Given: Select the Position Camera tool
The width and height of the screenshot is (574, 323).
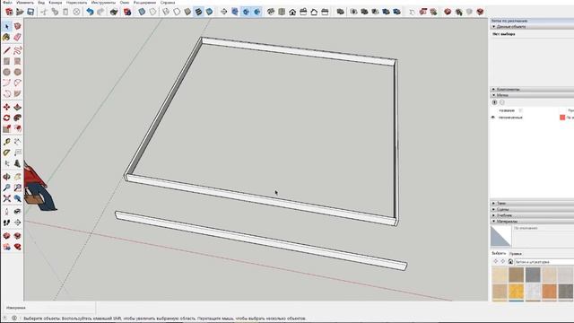Looking at the screenshot, I should [6, 212].
